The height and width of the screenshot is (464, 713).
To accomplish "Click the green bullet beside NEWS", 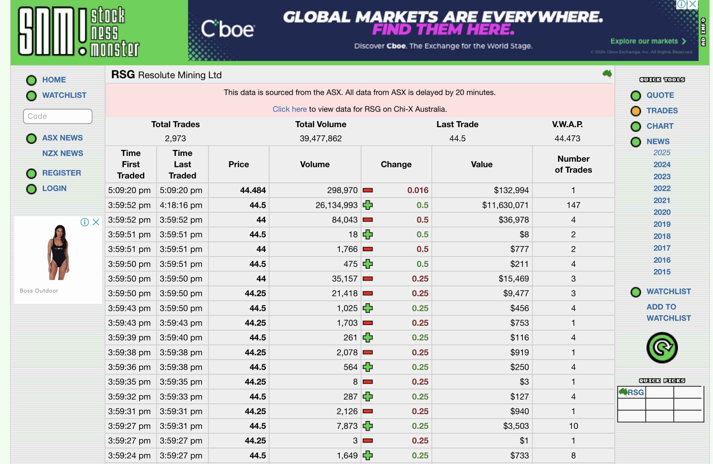I will point(635,142).
